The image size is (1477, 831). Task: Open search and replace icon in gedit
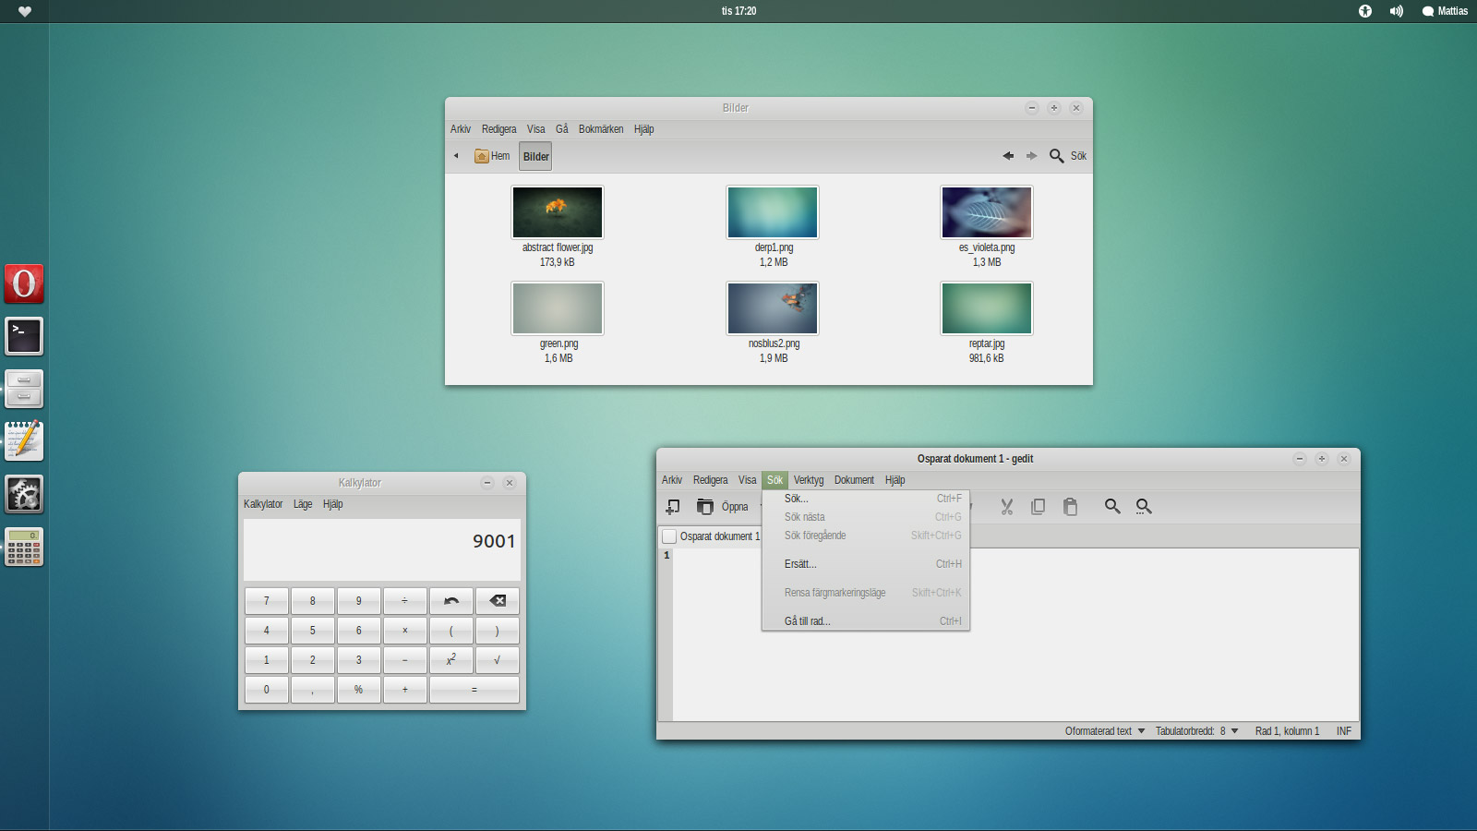point(1144,507)
